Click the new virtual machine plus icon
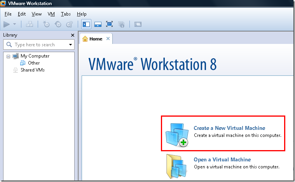295x182 pixels. pyautogui.click(x=177, y=135)
